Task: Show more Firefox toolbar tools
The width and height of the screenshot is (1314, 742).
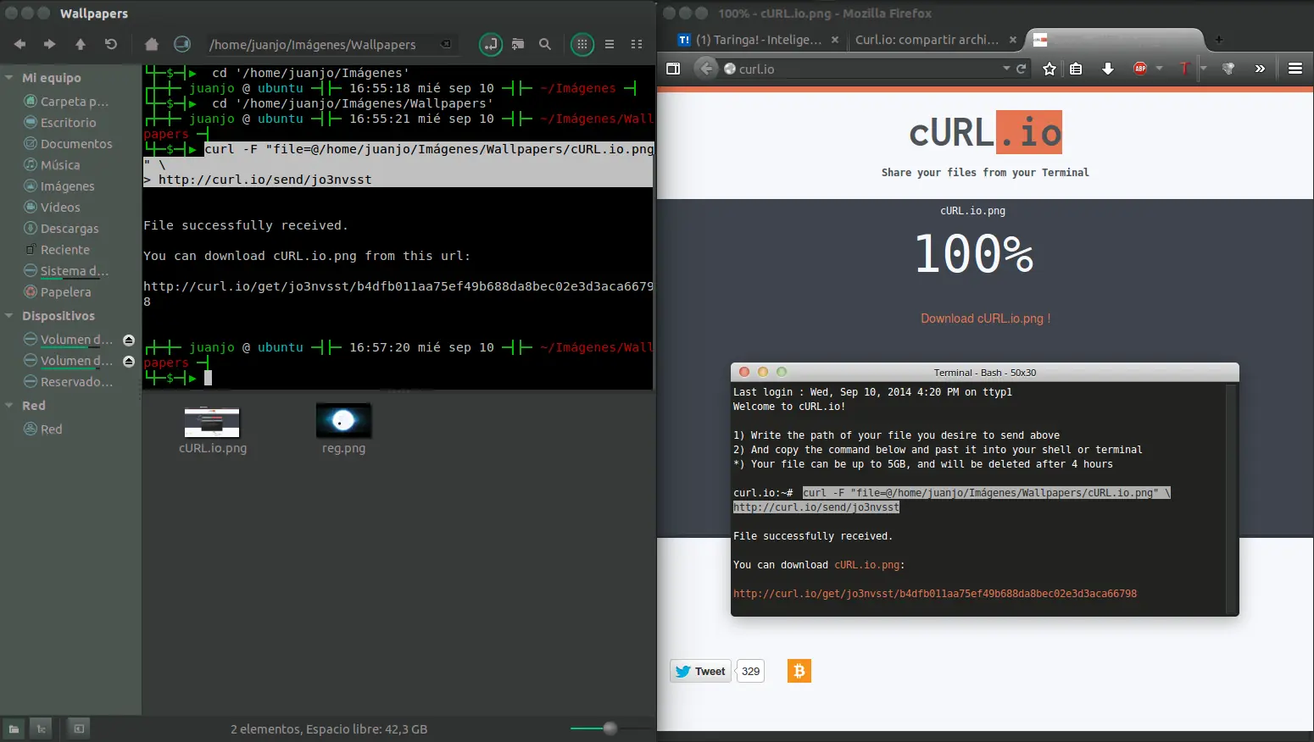Action: [1260, 69]
